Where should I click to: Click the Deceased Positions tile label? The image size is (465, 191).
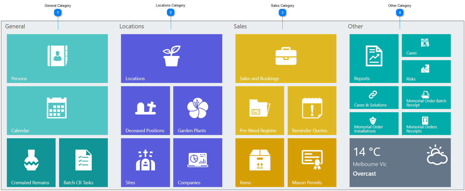tap(145, 131)
